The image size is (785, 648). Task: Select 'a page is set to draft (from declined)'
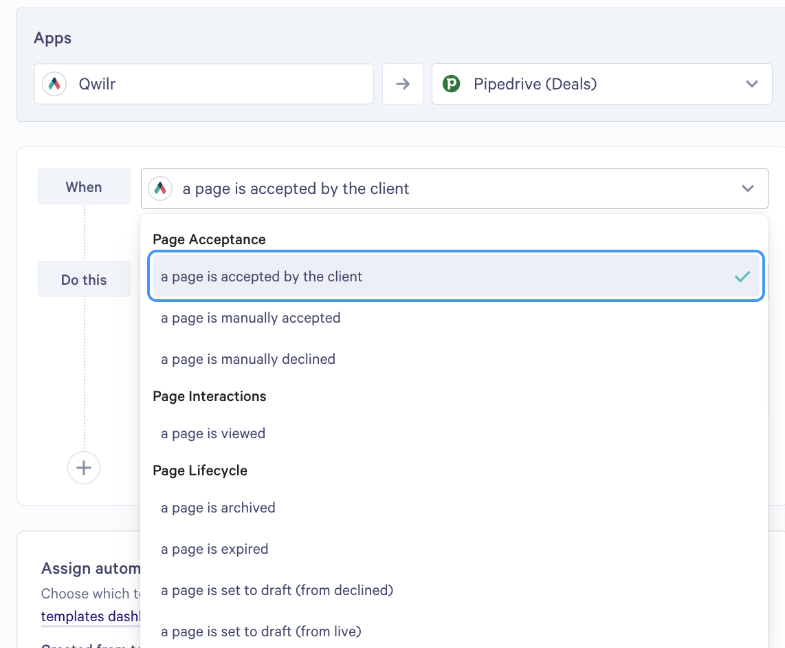click(x=454, y=590)
